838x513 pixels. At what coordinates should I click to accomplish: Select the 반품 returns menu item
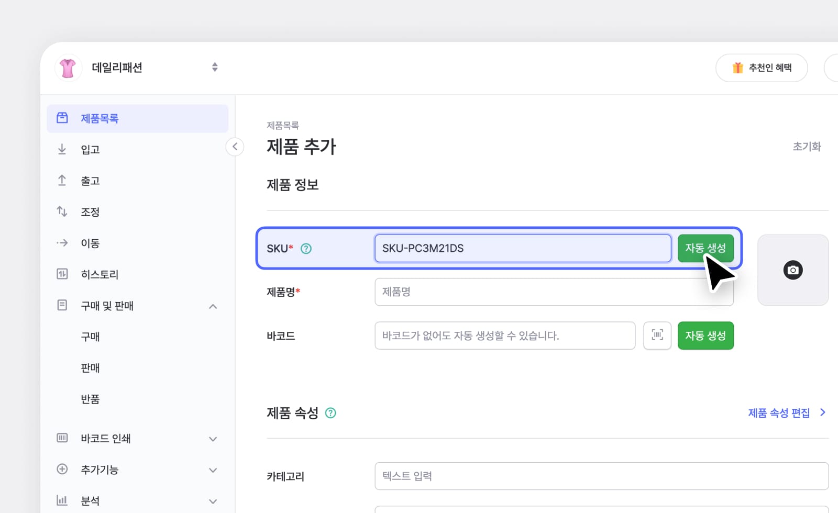90,399
